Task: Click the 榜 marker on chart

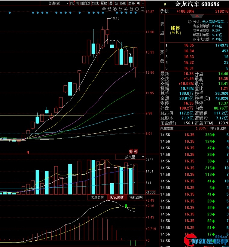Action: click(136, 152)
